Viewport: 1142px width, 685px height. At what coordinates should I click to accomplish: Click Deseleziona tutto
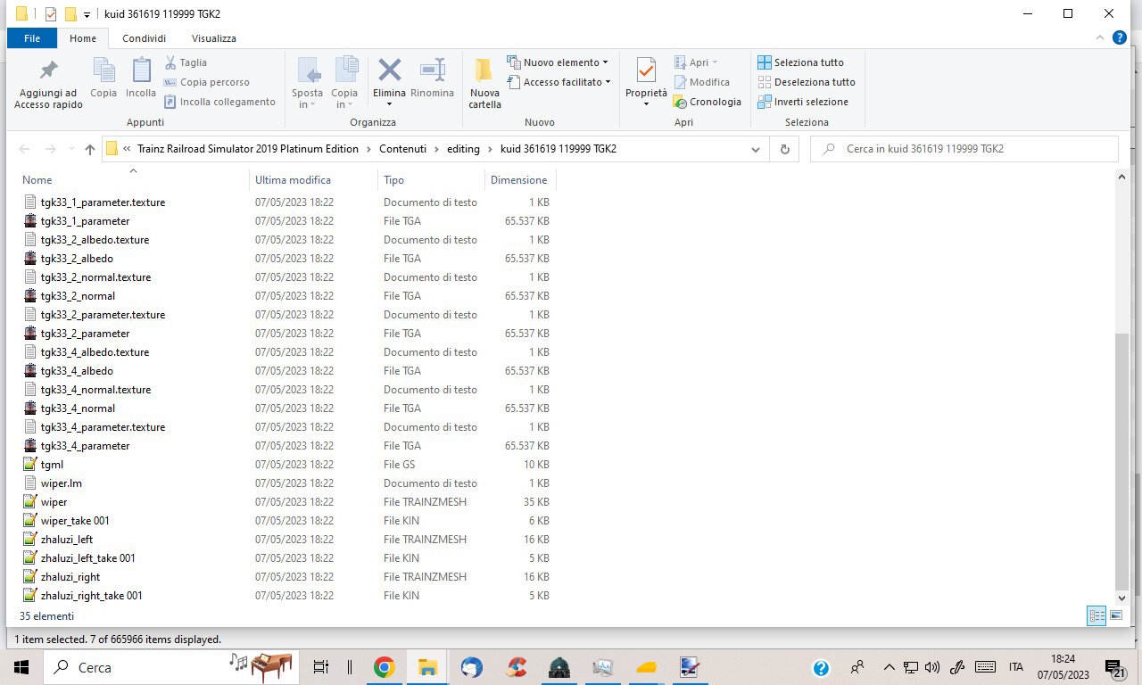[807, 82]
